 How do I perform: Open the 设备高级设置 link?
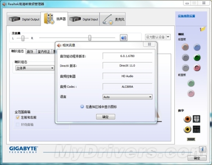pos(186,16)
